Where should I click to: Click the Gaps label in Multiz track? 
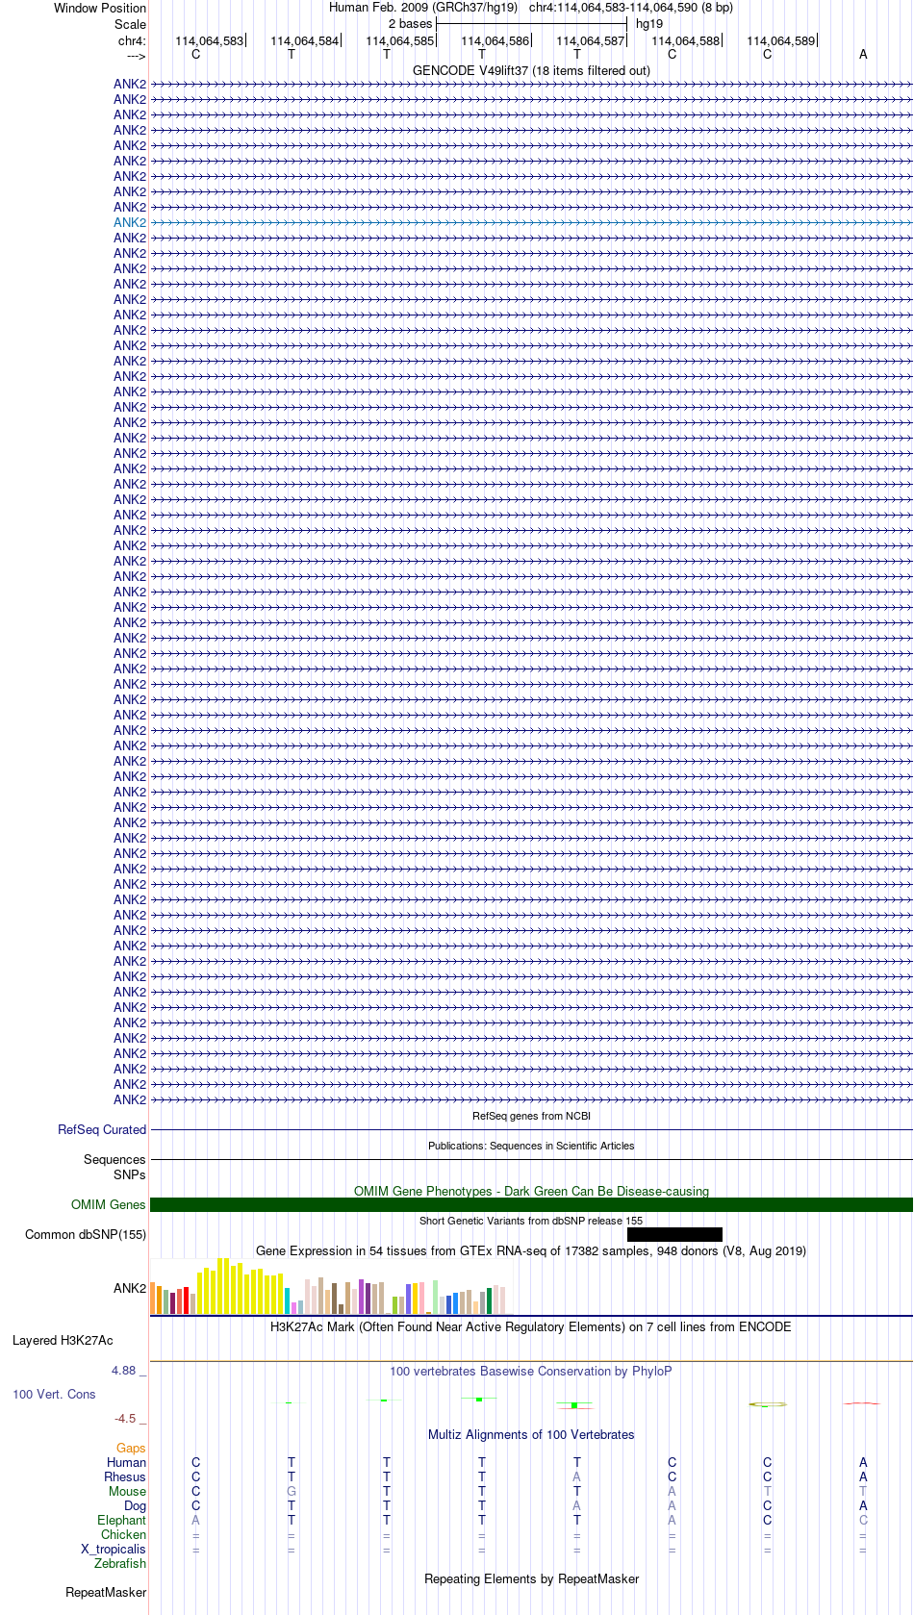pos(131,1449)
